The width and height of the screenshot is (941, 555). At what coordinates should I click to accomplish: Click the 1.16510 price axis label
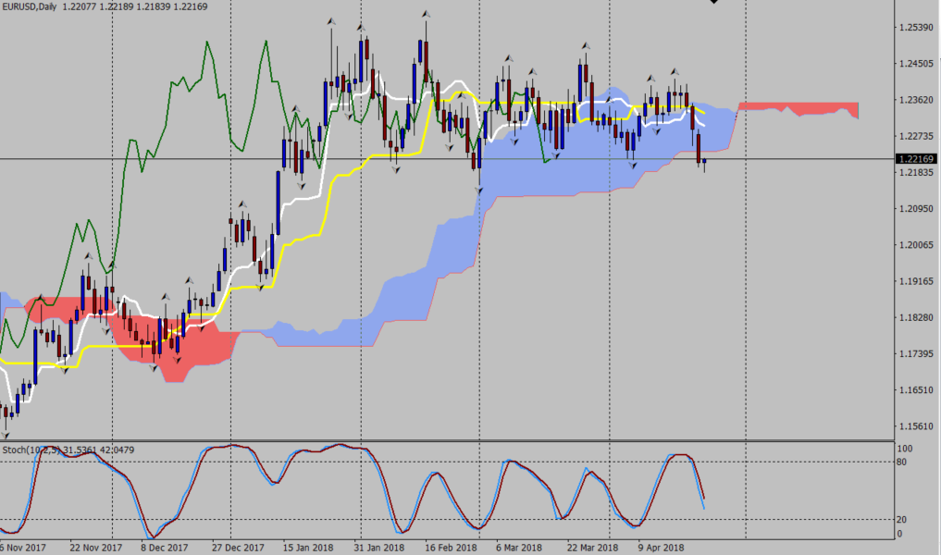916,390
